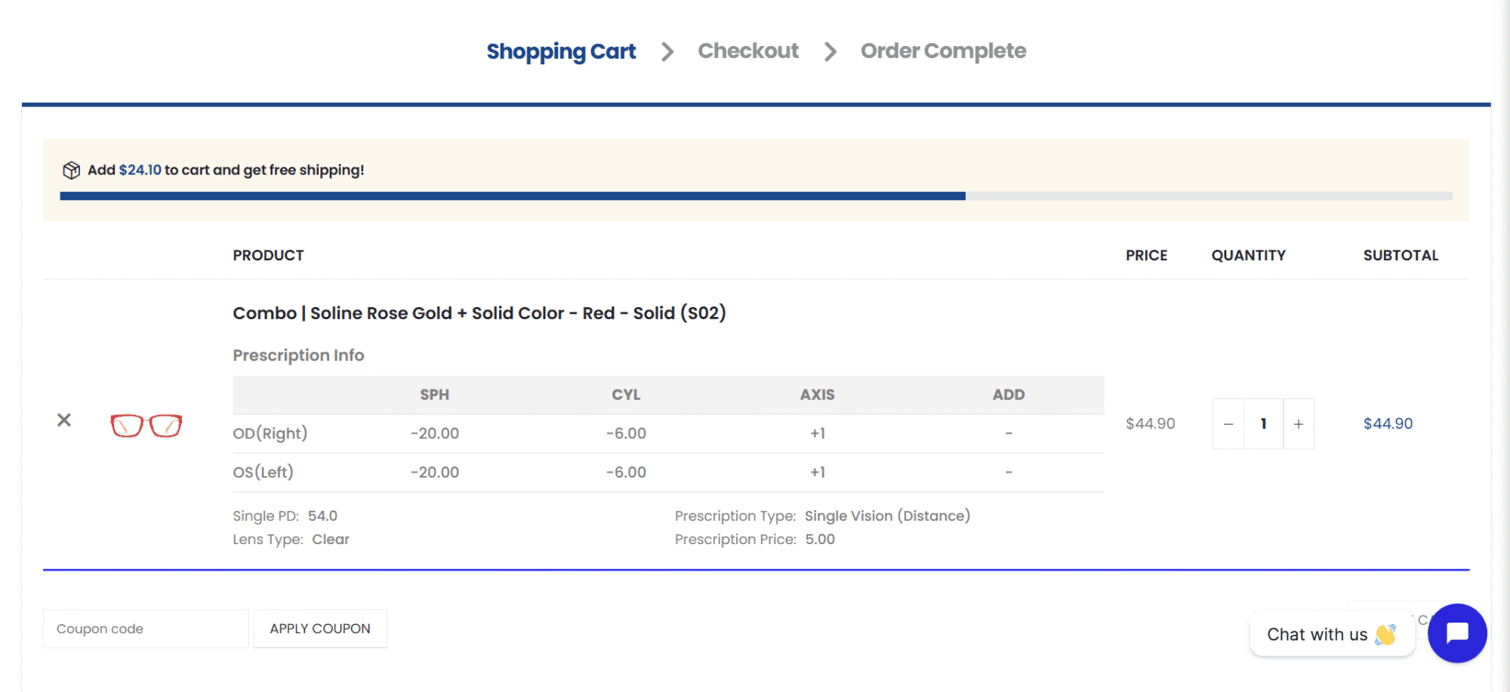Select the Shopping Cart step
The height and width of the screenshot is (692, 1510).
561,51
